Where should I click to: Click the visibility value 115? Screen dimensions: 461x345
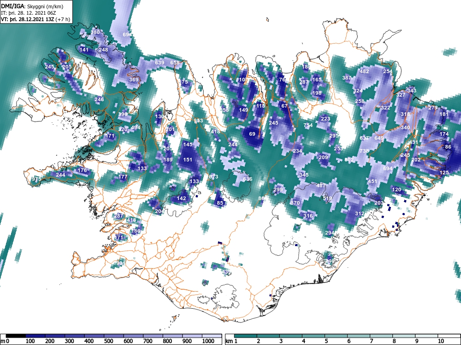(x=260, y=106)
